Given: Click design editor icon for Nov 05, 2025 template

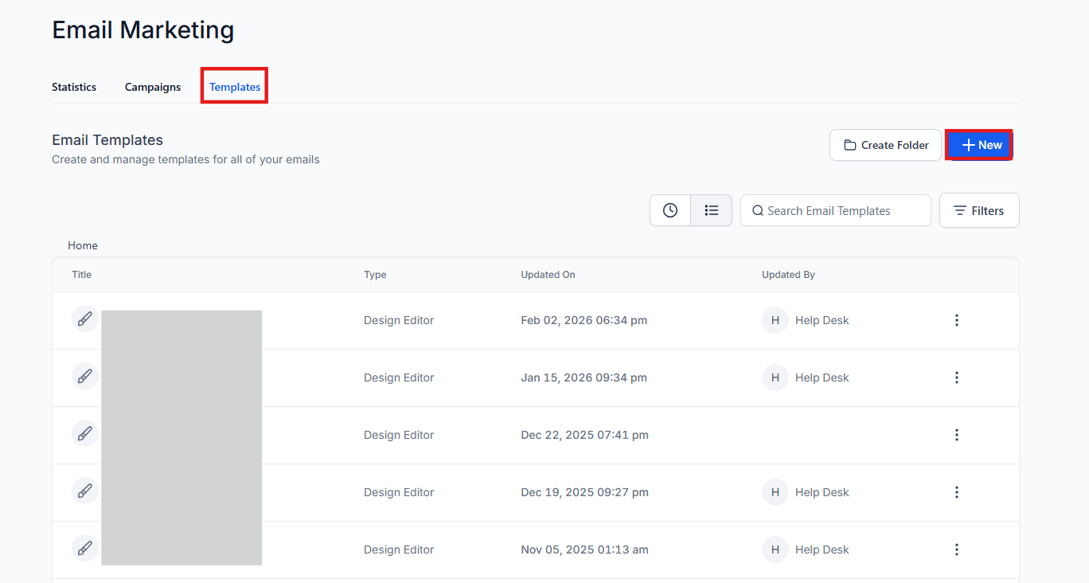Looking at the screenshot, I should [x=85, y=549].
